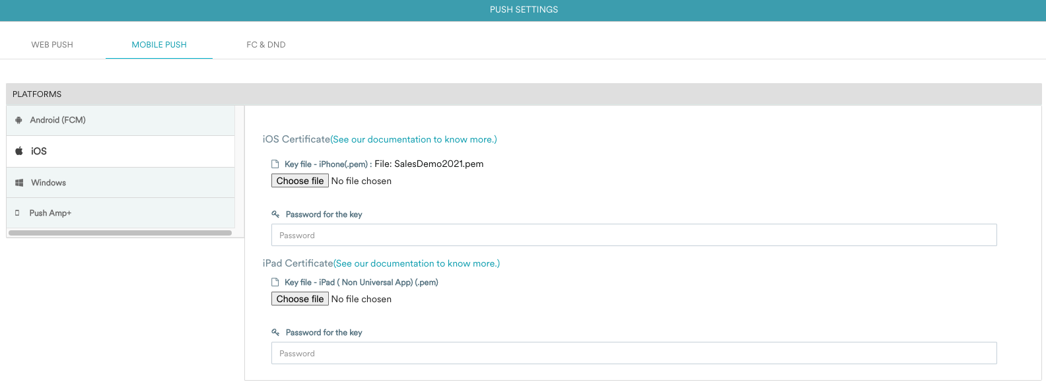Choose Push Amp+ platform entry
The width and height of the screenshot is (1046, 386).
(x=121, y=213)
